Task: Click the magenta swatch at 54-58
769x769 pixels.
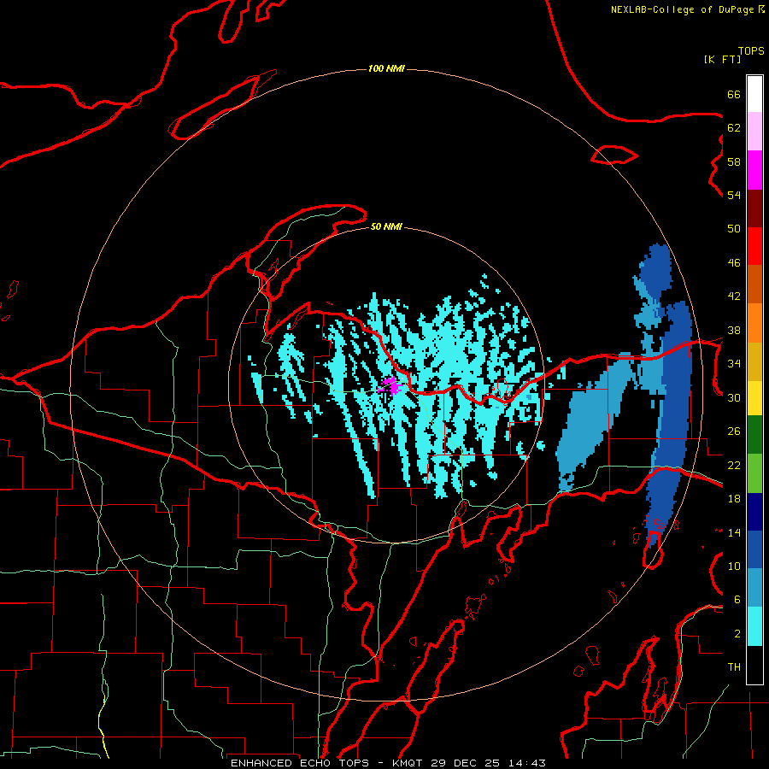Action: click(754, 170)
